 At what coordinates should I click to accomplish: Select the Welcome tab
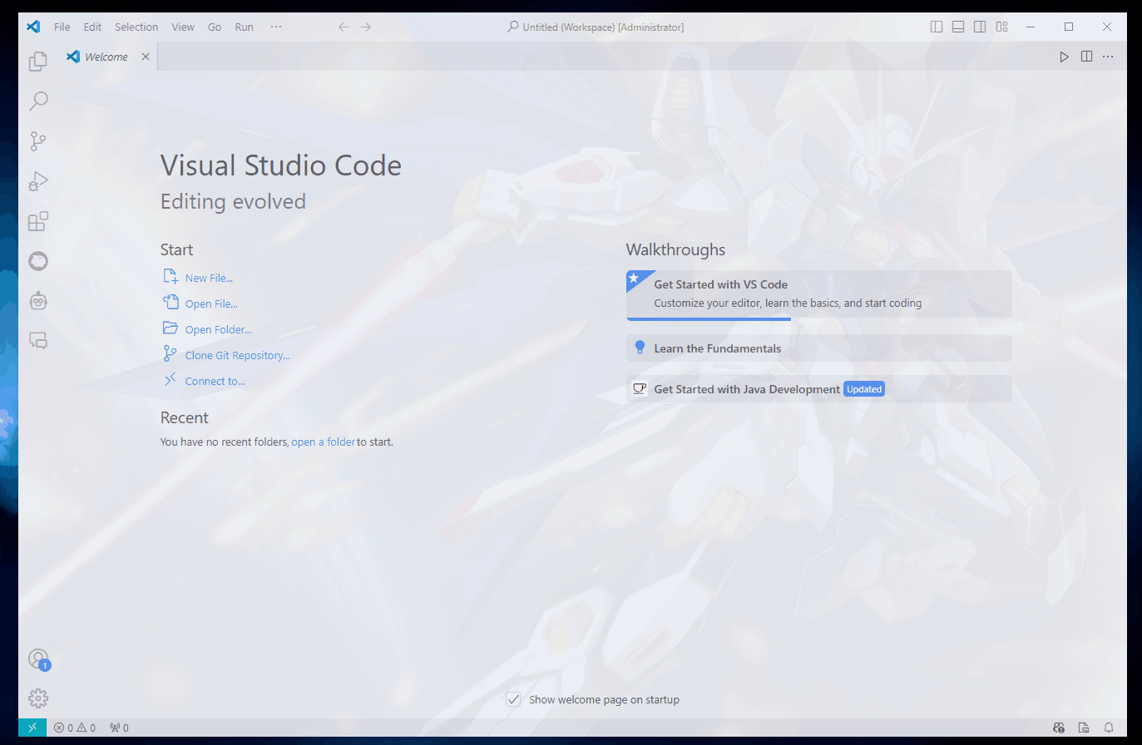click(106, 57)
